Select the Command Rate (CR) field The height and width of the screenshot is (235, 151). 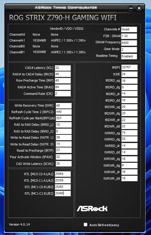coord(63,94)
